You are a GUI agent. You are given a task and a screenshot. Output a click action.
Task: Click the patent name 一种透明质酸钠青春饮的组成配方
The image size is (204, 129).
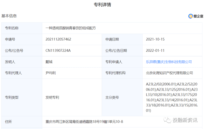pyautogui.click(x=71, y=28)
